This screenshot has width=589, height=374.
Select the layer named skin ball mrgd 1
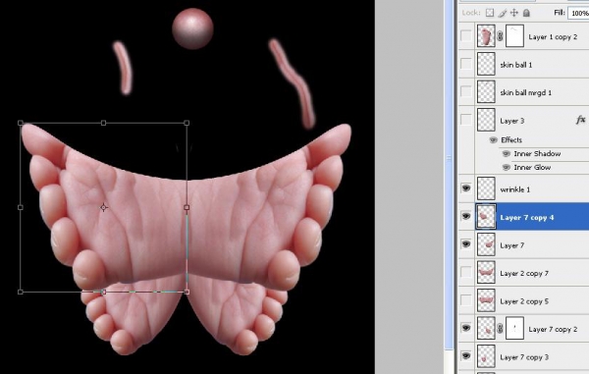[x=525, y=92]
